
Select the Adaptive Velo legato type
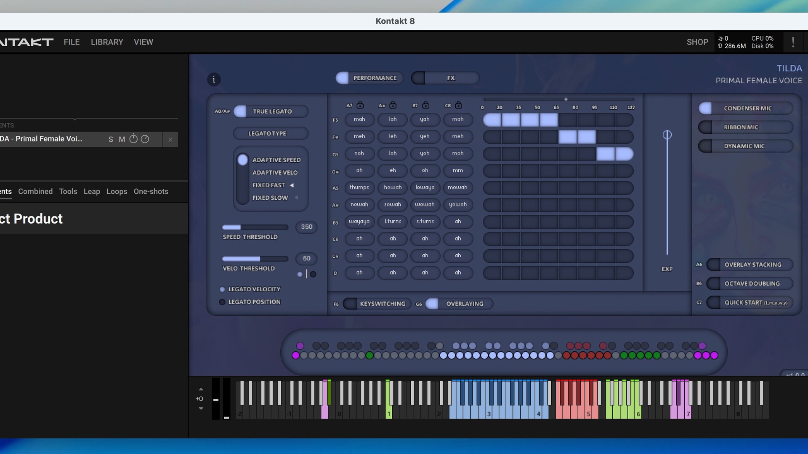(x=275, y=172)
